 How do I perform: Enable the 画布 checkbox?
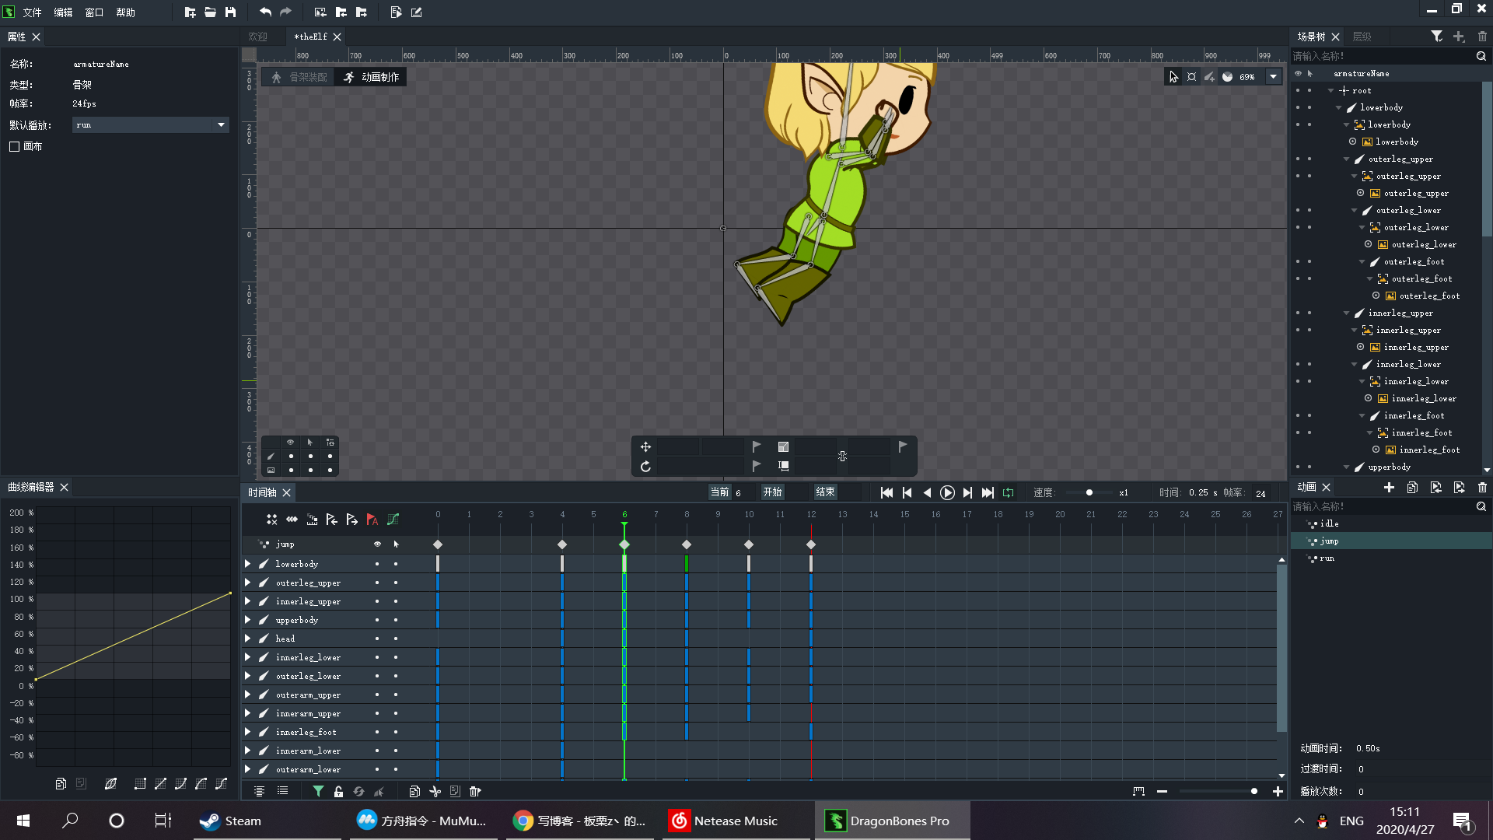pos(14,146)
